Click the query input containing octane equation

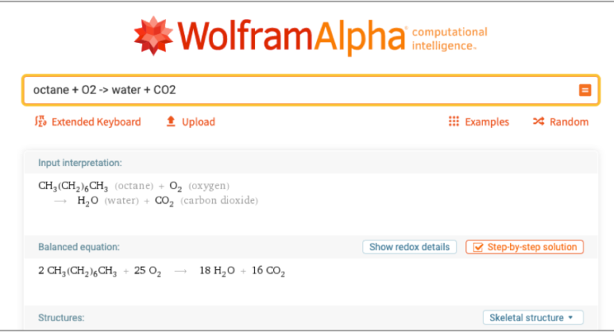[x=297, y=90]
